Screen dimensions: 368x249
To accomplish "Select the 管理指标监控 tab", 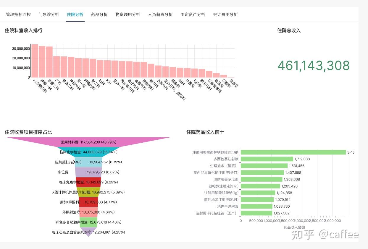I will [x=18, y=14].
